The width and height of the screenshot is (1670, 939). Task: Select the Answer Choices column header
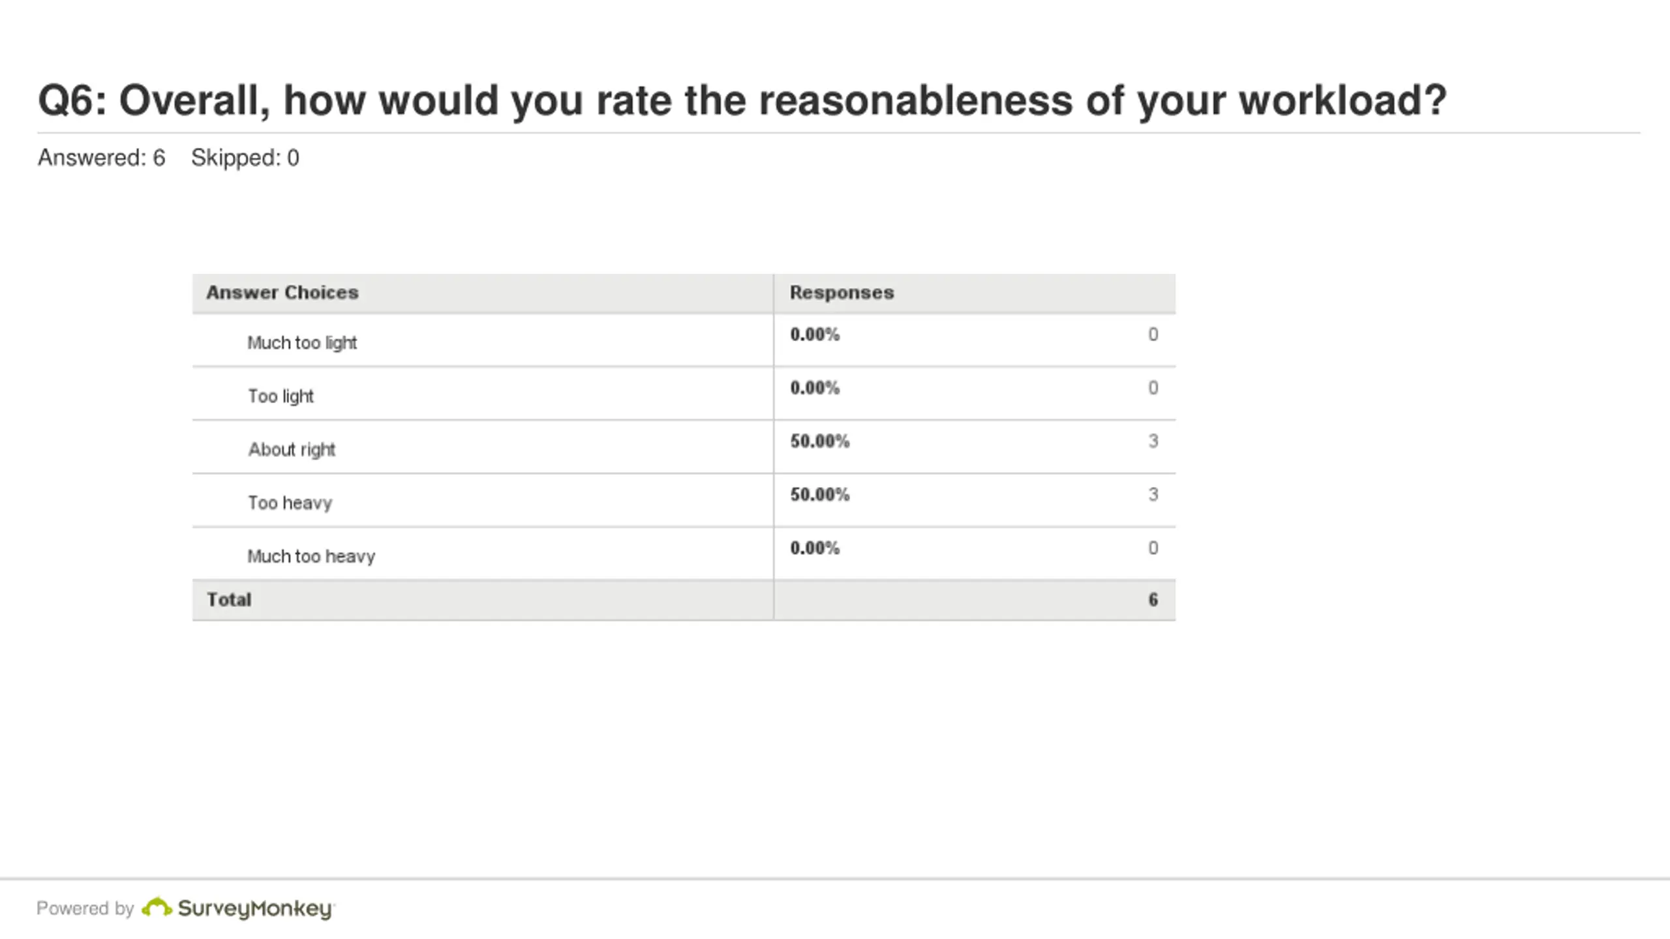(x=282, y=293)
